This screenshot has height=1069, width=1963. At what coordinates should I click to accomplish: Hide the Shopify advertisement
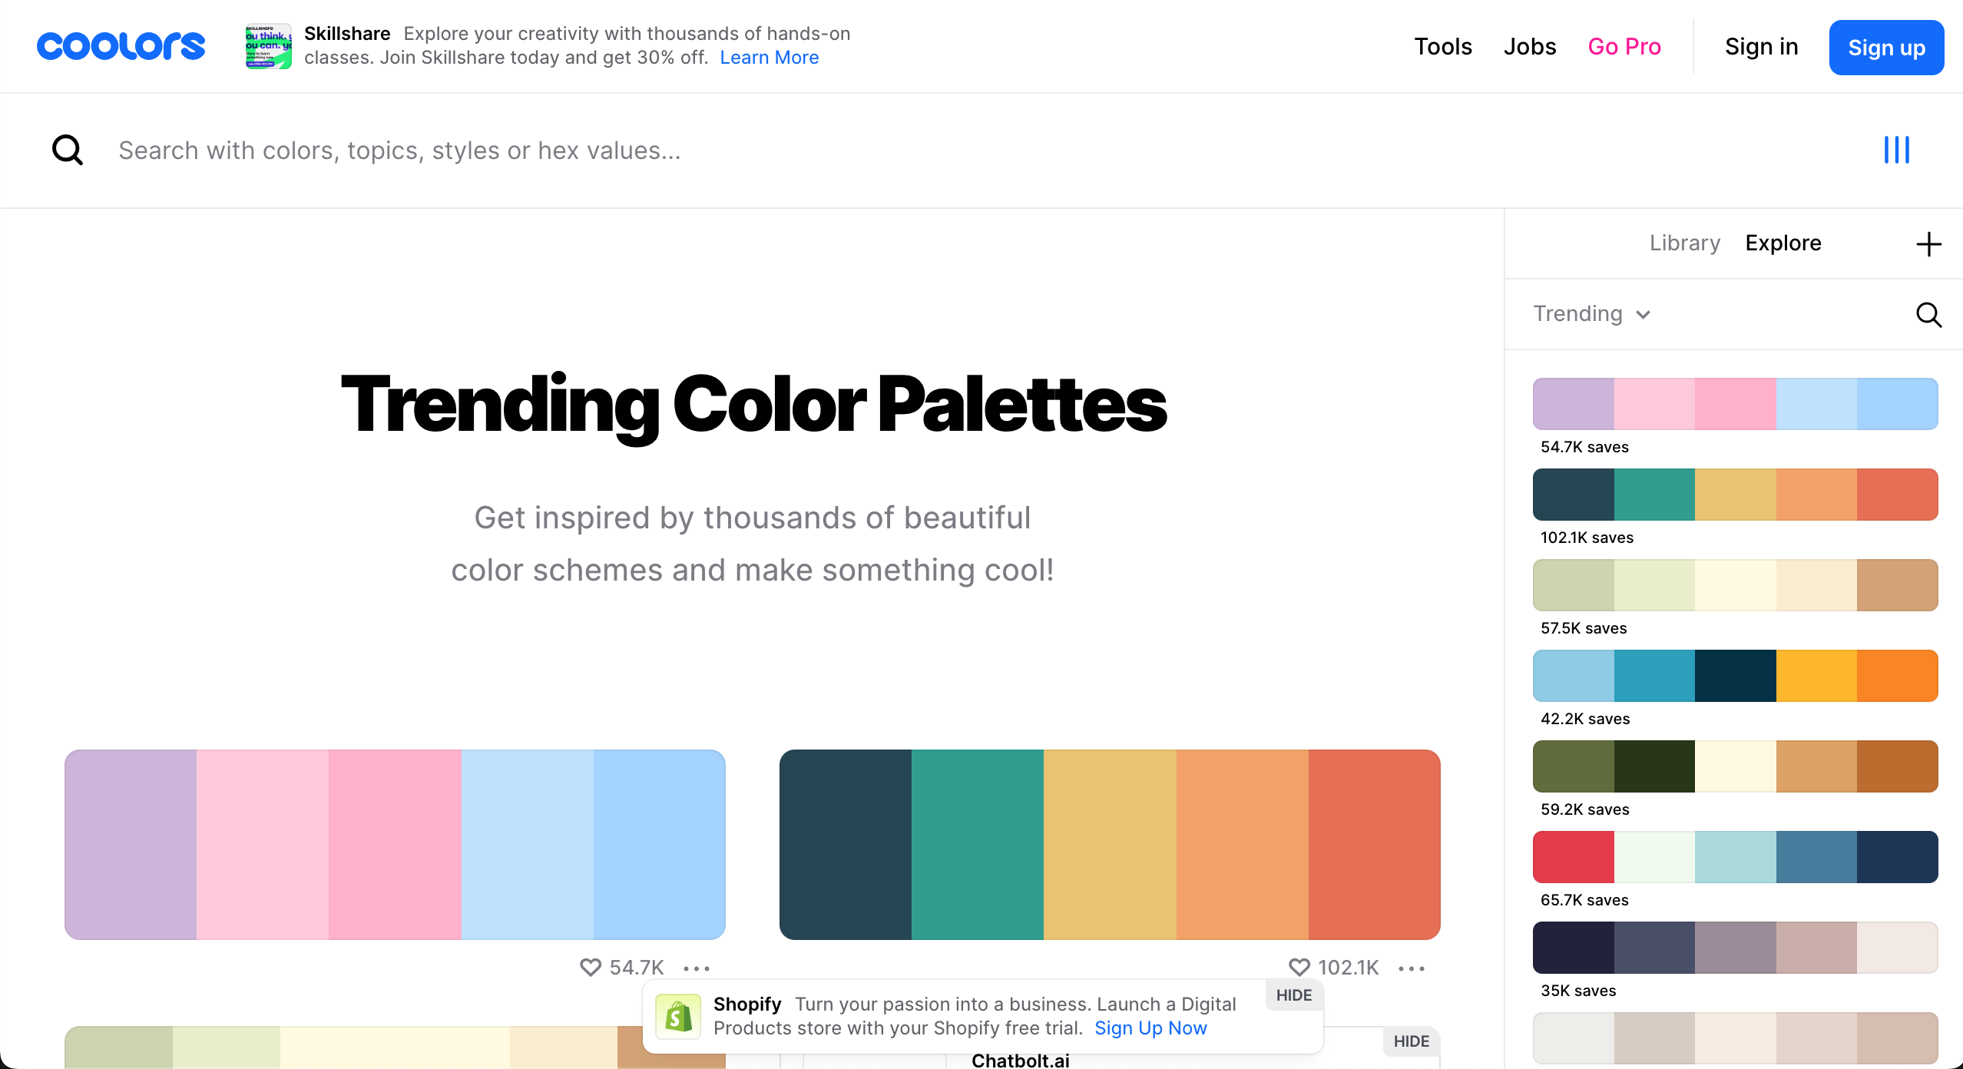pyautogui.click(x=1293, y=995)
